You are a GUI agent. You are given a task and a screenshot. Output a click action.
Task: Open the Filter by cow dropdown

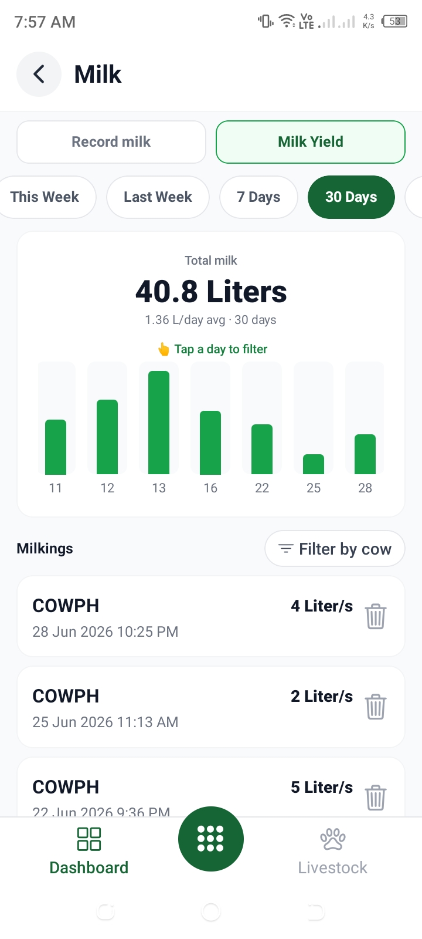335,549
